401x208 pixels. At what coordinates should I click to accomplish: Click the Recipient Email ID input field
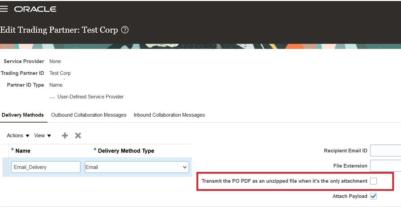tap(385, 150)
